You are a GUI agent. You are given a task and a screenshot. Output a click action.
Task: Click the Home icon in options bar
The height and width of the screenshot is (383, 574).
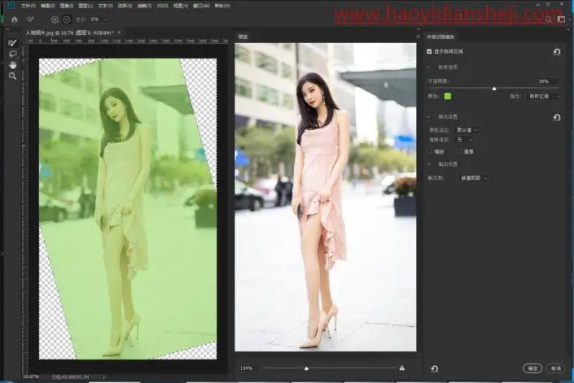(x=15, y=20)
